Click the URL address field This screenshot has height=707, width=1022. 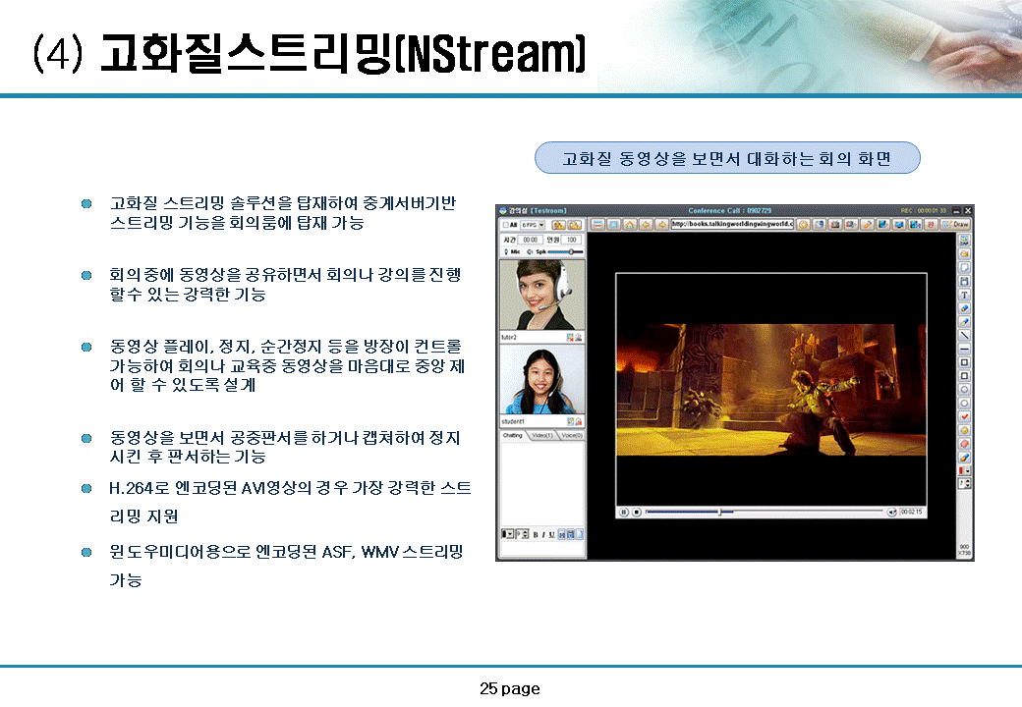point(733,225)
